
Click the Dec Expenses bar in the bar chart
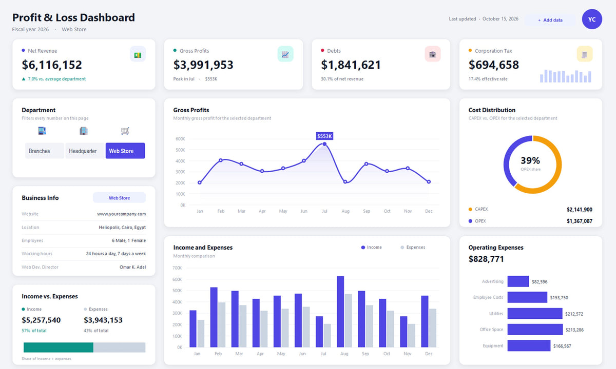point(433,328)
